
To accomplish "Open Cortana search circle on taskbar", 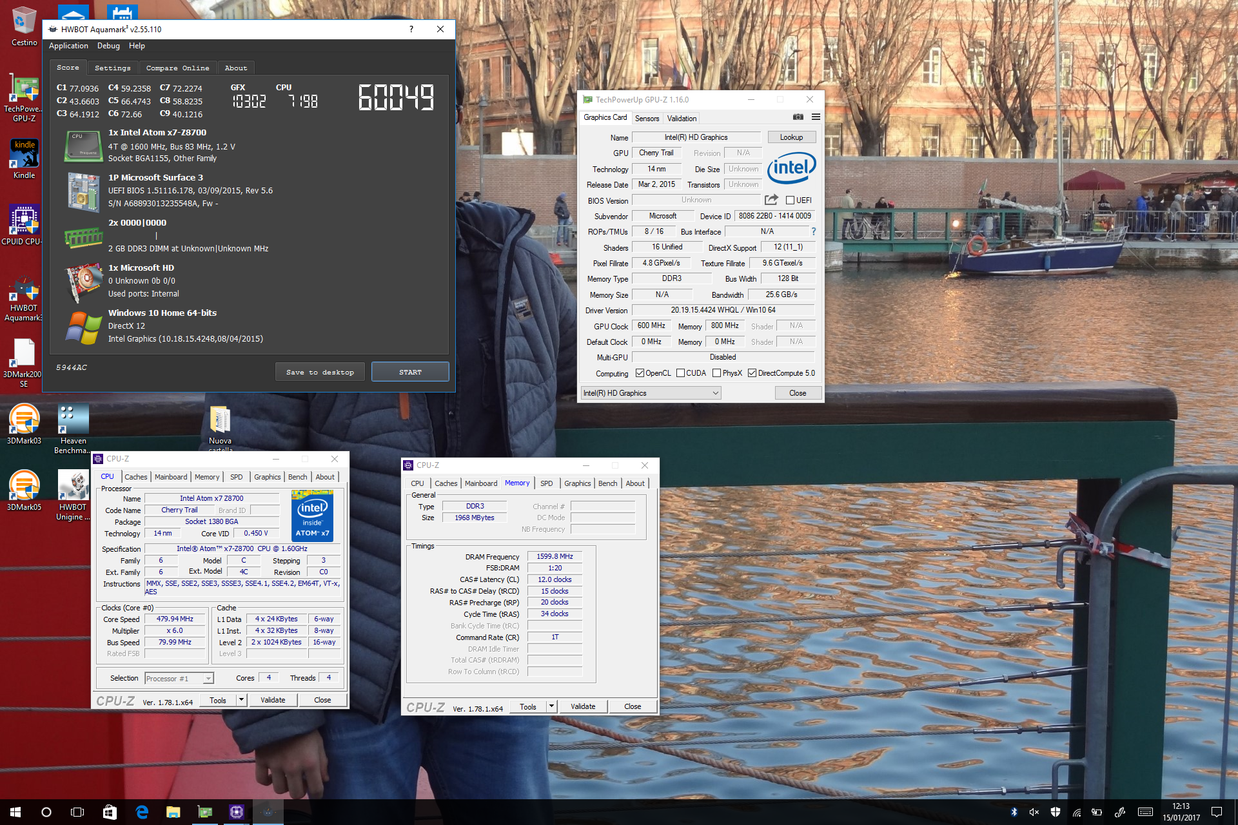I will [x=46, y=812].
